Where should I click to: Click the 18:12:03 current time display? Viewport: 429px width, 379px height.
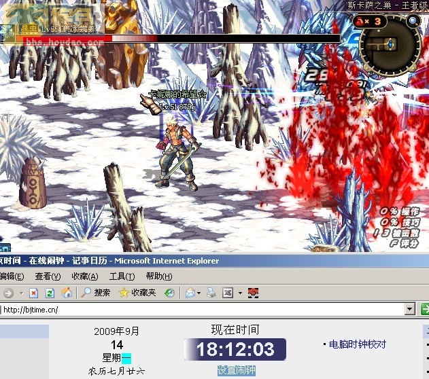tap(235, 349)
